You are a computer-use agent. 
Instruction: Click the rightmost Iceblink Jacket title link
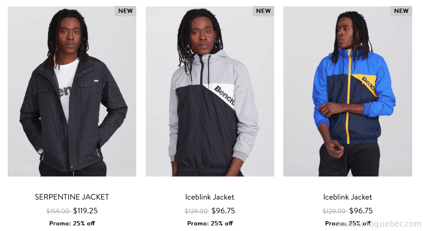click(348, 197)
